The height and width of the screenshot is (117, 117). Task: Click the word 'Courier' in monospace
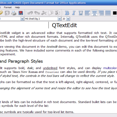pyautogui.click(x=52, y=72)
